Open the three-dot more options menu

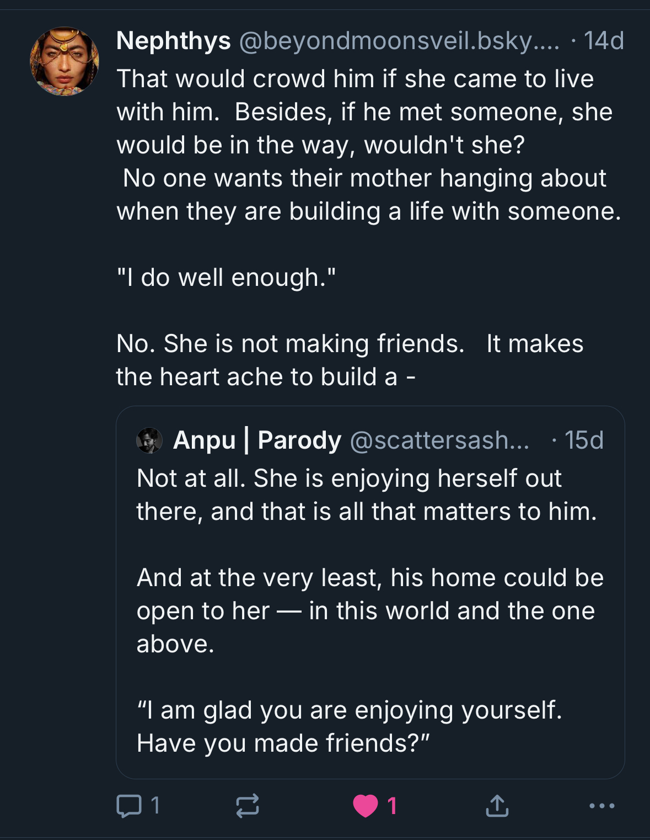(601, 806)
